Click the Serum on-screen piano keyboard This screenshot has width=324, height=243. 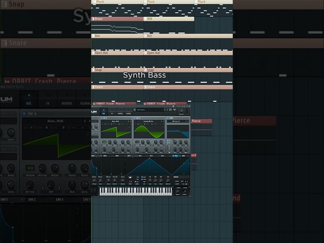[136, 191]
